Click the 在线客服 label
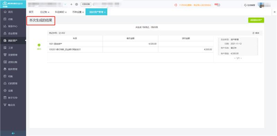This screenshot has width=277, height=136. [x=251, y=5]
